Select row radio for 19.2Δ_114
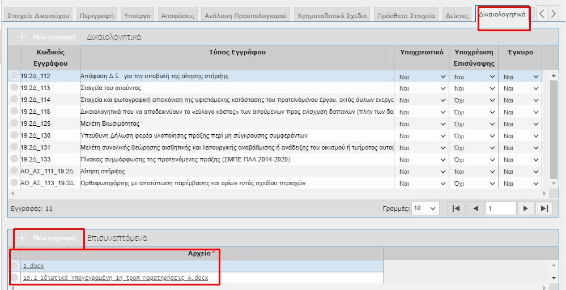 pos(14,100)
